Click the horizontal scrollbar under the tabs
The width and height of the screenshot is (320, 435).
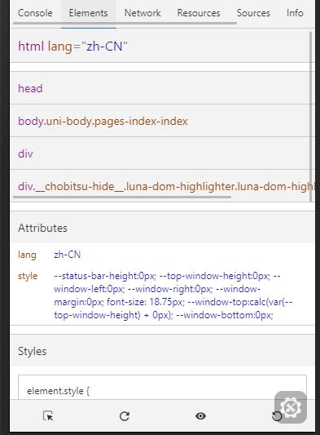(125, 23)
